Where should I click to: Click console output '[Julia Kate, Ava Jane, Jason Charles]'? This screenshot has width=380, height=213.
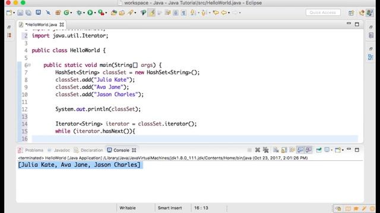(79, 164)
